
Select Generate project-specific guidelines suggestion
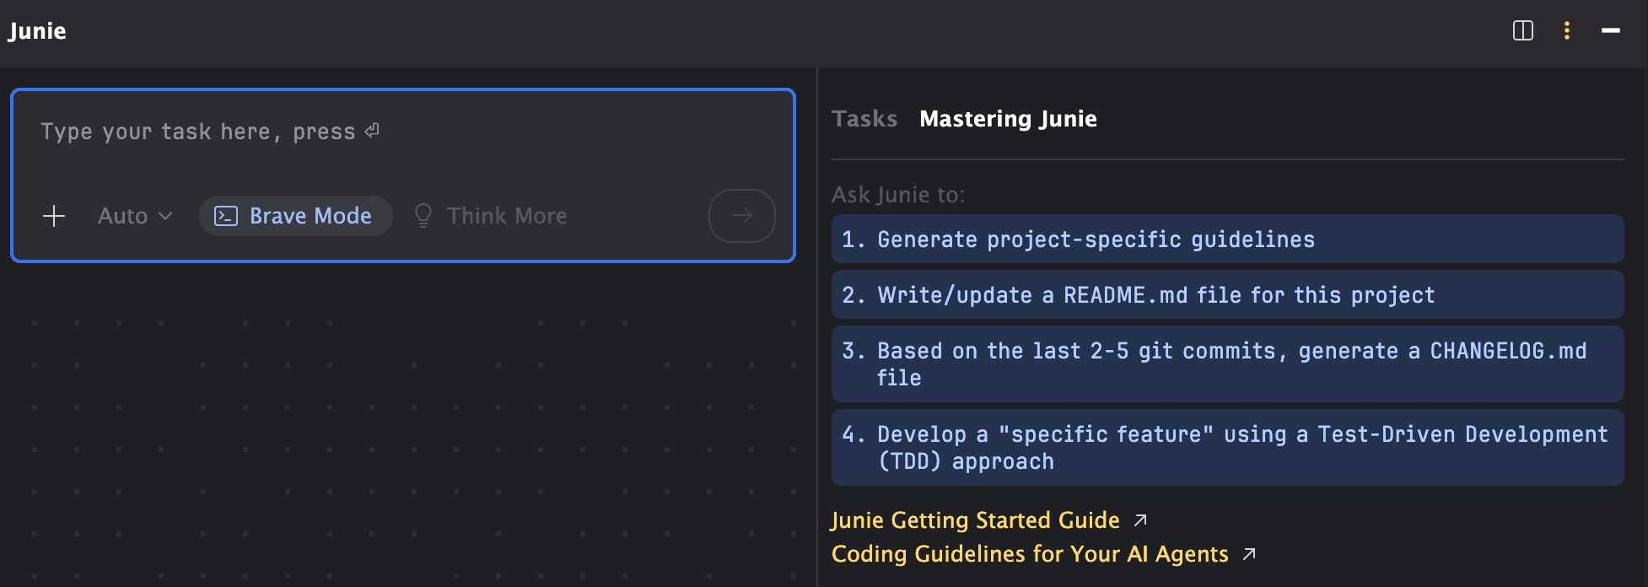pyautogui.click(x=1227, y=239)
